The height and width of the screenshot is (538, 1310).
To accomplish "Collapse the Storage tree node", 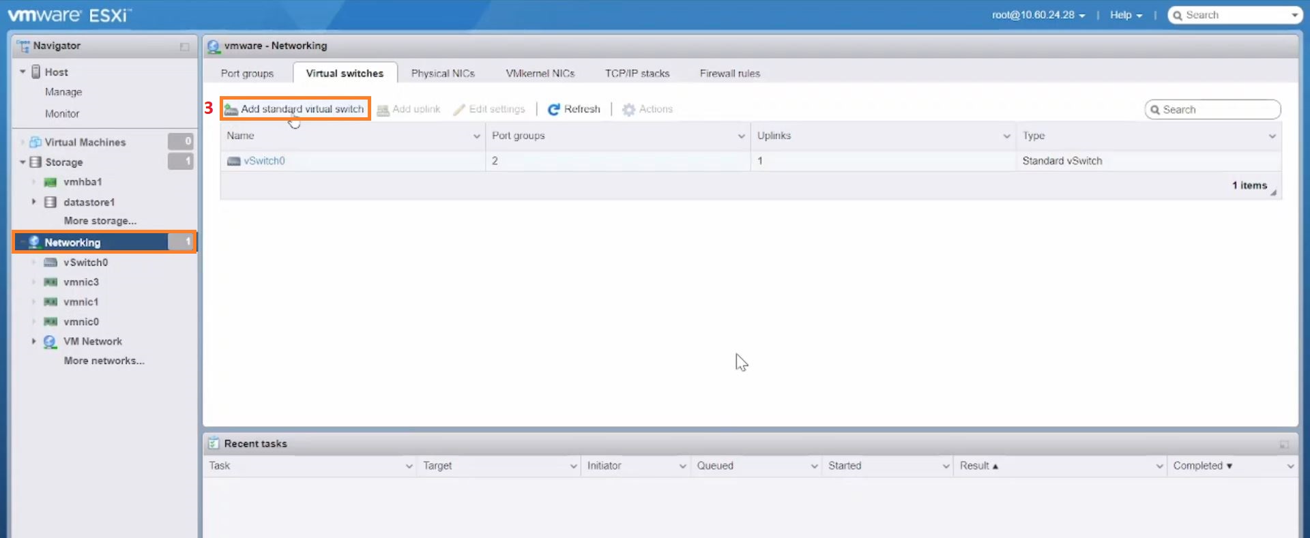I will [23, 162].
